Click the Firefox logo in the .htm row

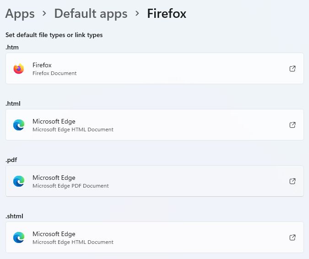19,69
